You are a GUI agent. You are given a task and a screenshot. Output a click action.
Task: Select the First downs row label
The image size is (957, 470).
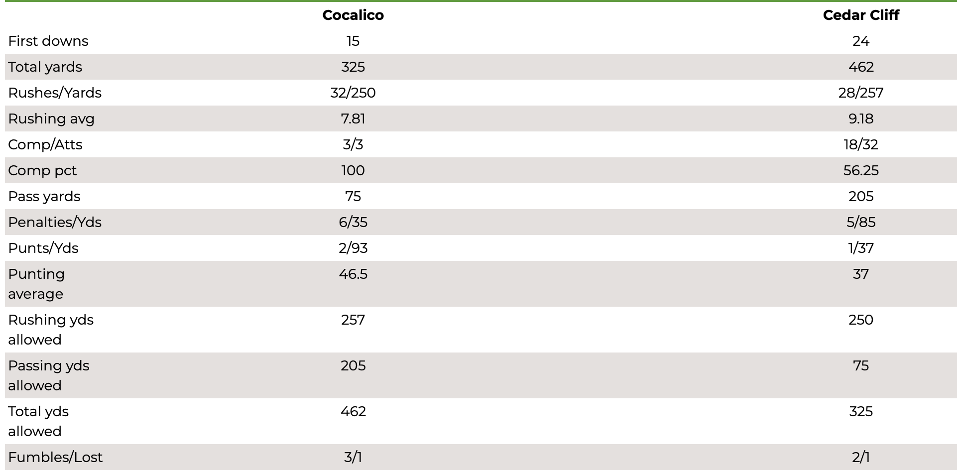point(48,41)
